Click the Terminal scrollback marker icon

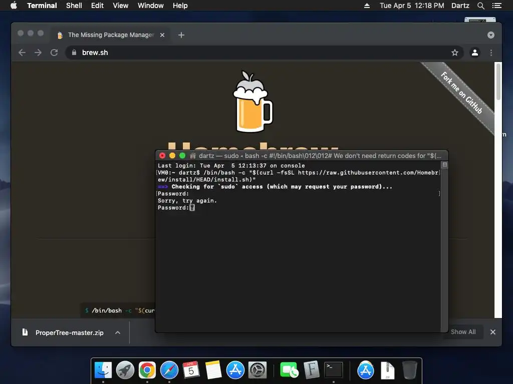click(x=445, y=165)
